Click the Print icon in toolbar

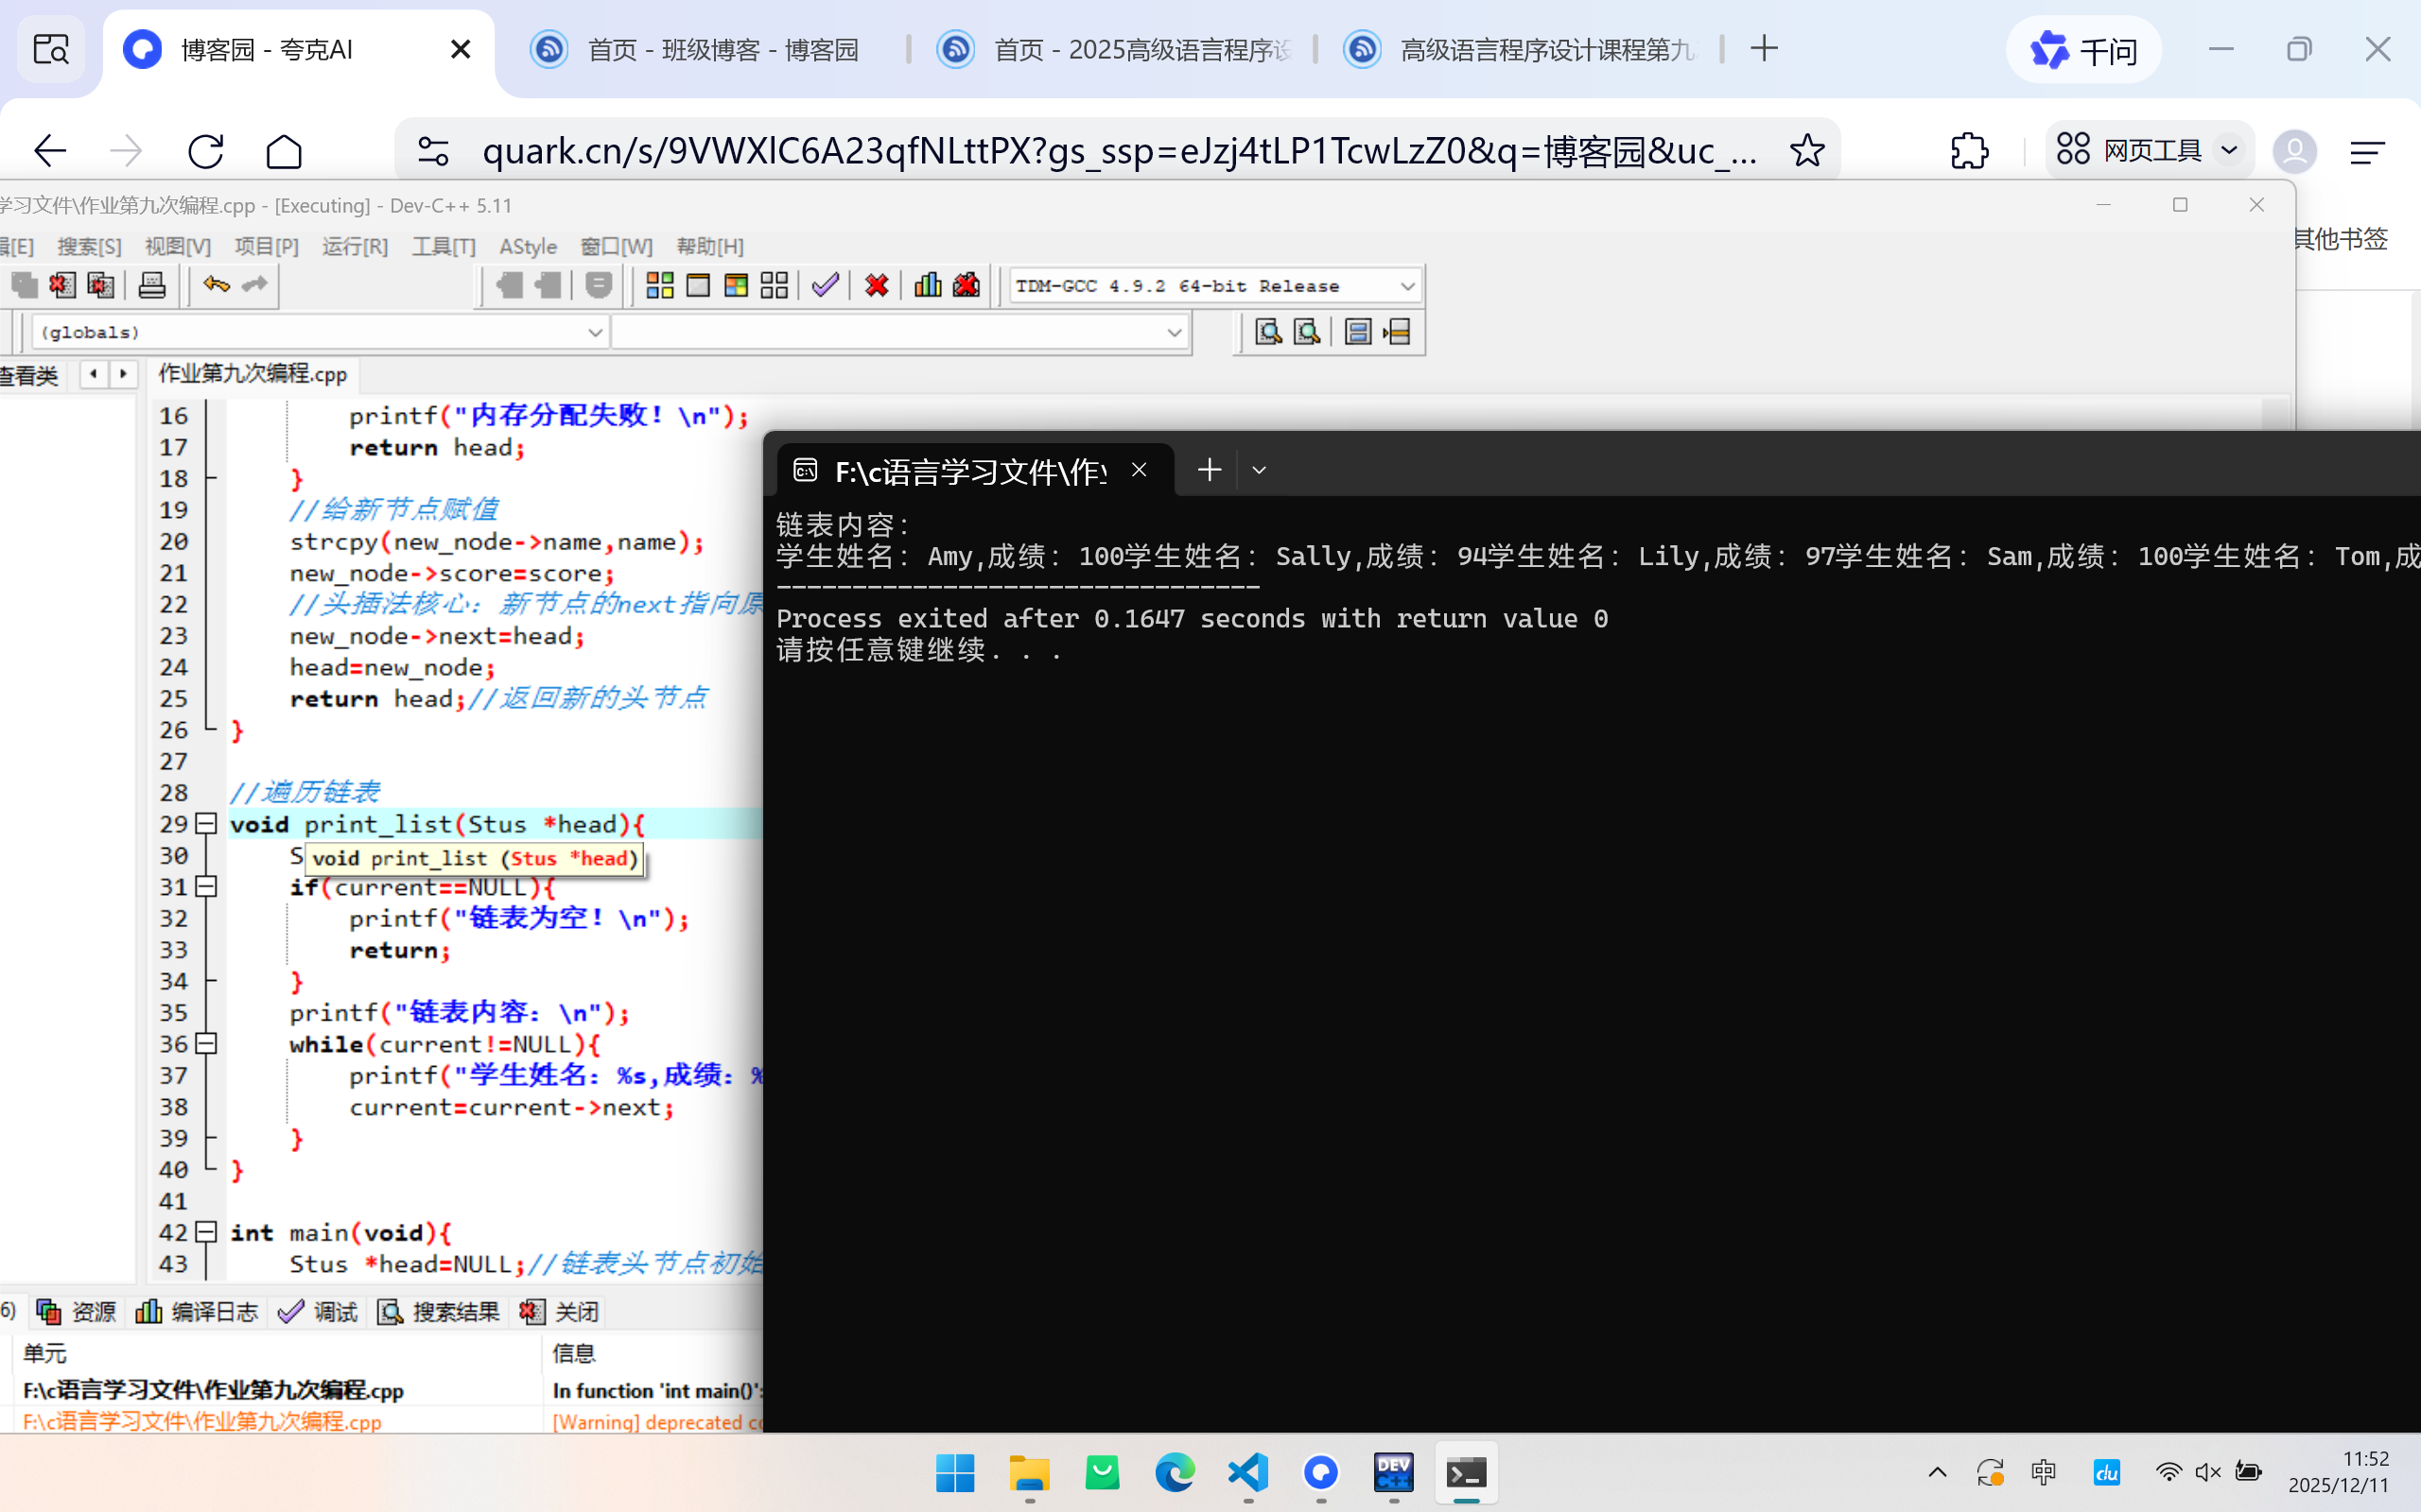point(152,285)
